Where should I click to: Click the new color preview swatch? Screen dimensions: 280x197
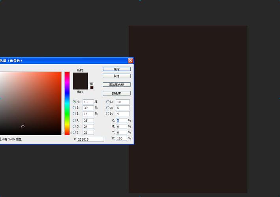pyautogui.click(x=80, y=77)
